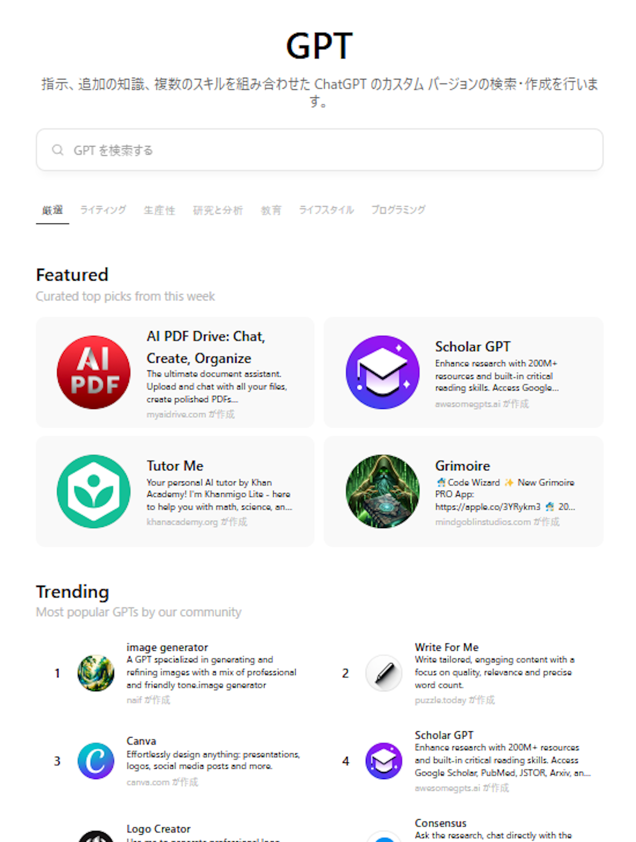636x842 pixels.
Task: Click the Canva description text
Action: [x=213, y=760]
